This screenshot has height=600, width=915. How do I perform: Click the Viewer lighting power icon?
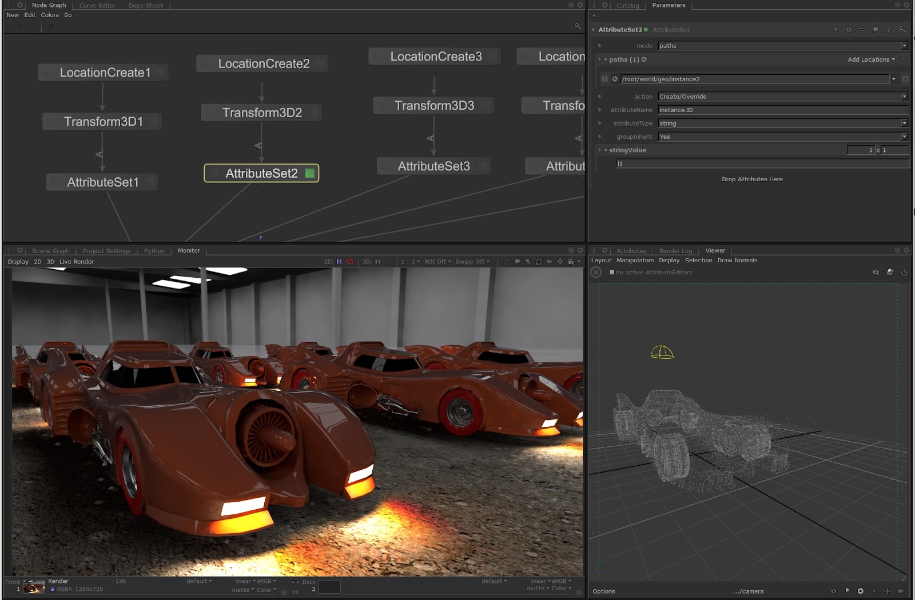[904, 273]
